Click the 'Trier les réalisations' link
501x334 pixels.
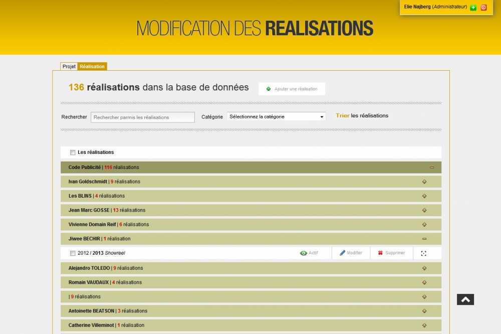pos(362,116)
